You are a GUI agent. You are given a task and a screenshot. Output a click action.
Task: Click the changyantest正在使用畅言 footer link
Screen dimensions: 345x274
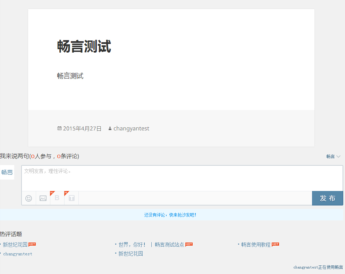coord(318,267)
